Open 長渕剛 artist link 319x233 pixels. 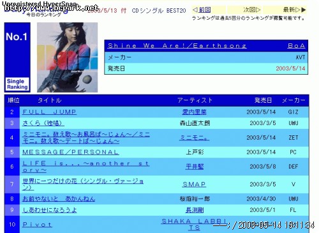(x=195, y=210)
